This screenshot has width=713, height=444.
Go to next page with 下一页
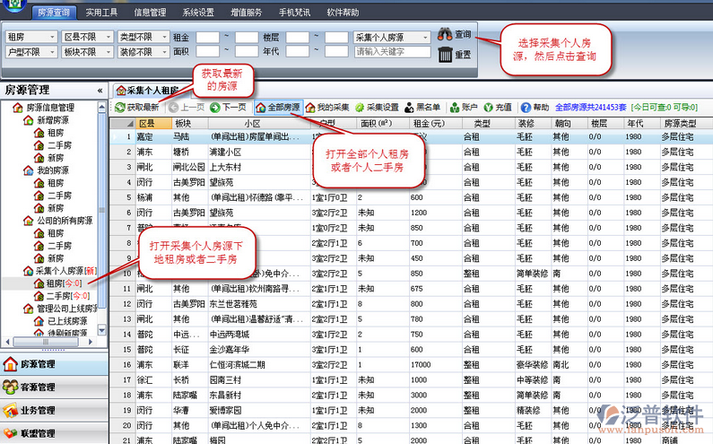(x=229, y=108)
